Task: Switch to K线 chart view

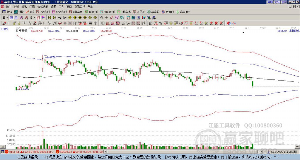Action: click(30, 12)
